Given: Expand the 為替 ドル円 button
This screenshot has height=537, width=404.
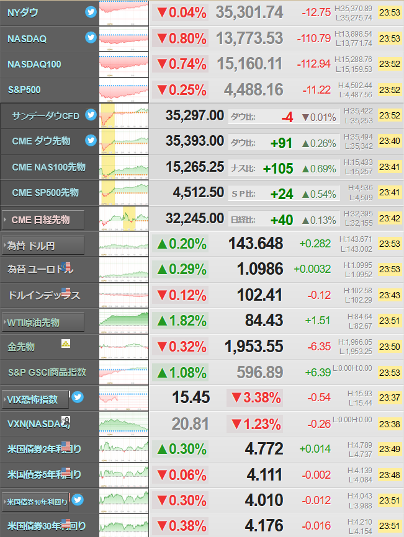Looking at the screenshot, I should point(43,245).
